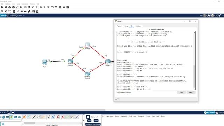Select the Draw Rectangle tool
The height and width of the screenshot is (126, 224).
click(22, 12)
